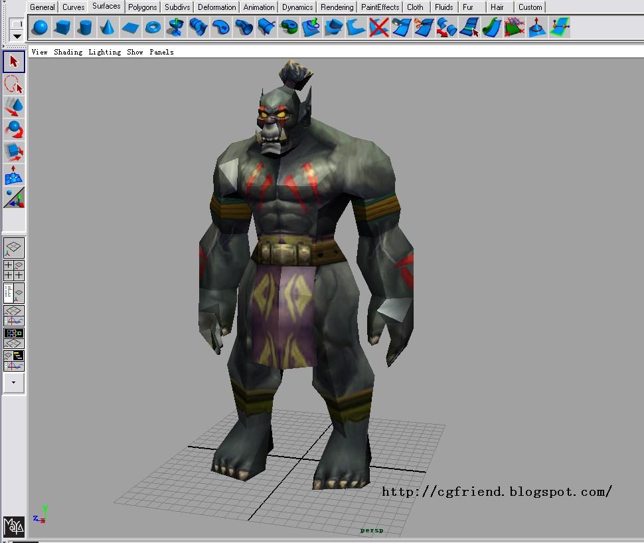Click the green extended surface shelf icon
Screen dimensions: 644x543
click(x=491, y=27)
